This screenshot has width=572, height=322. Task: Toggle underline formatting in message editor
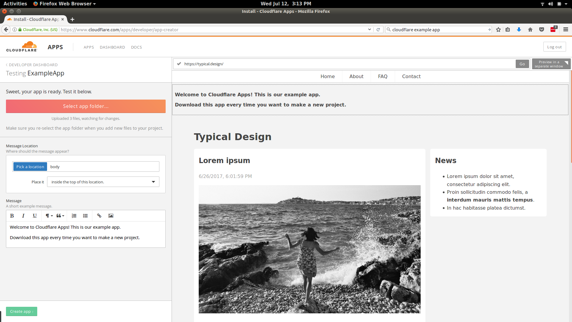[35, 216]
